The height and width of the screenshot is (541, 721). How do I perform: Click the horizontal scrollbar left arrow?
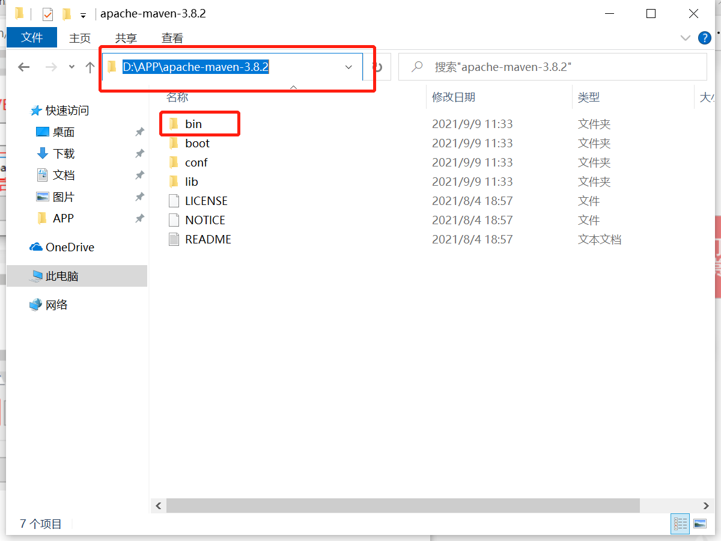tap(158, 506)
